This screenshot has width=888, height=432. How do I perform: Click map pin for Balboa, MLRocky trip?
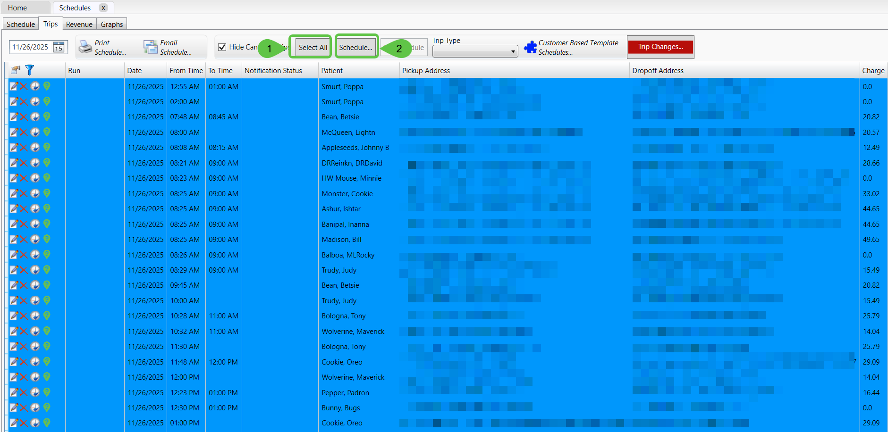pyautogui.click(x=47, y=255)
